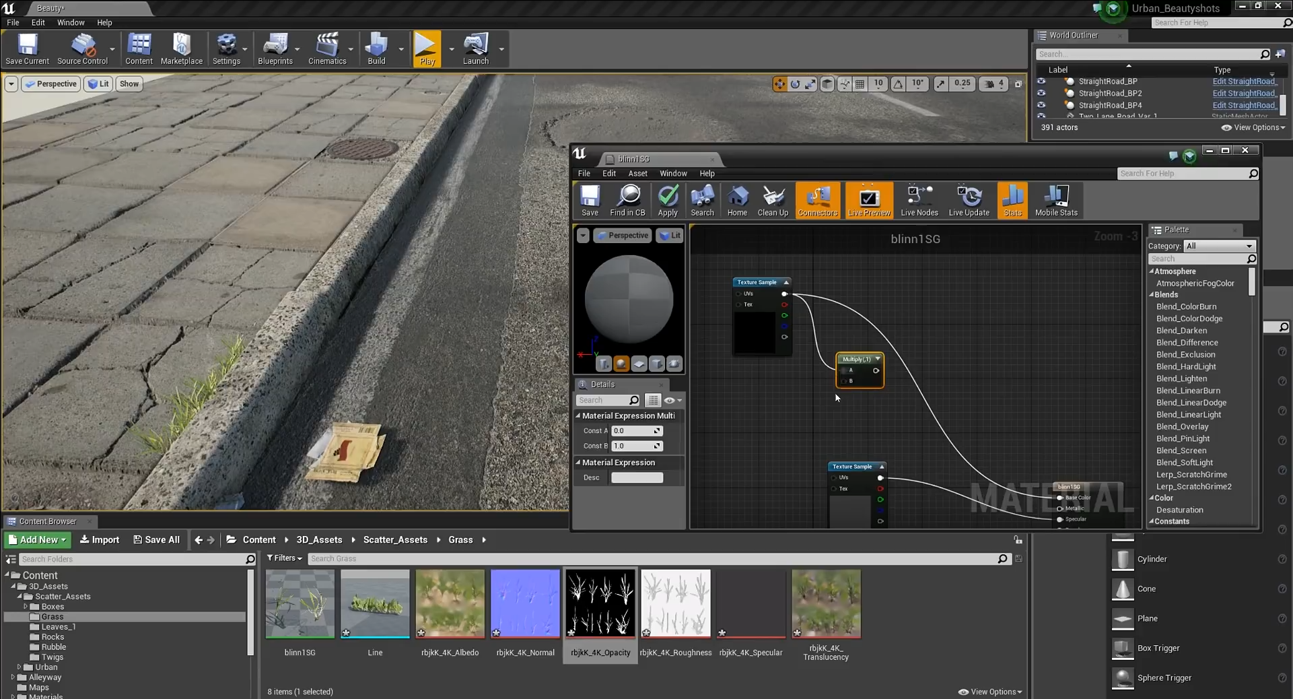Open the Asset menu in material editor

click(637, 174)
